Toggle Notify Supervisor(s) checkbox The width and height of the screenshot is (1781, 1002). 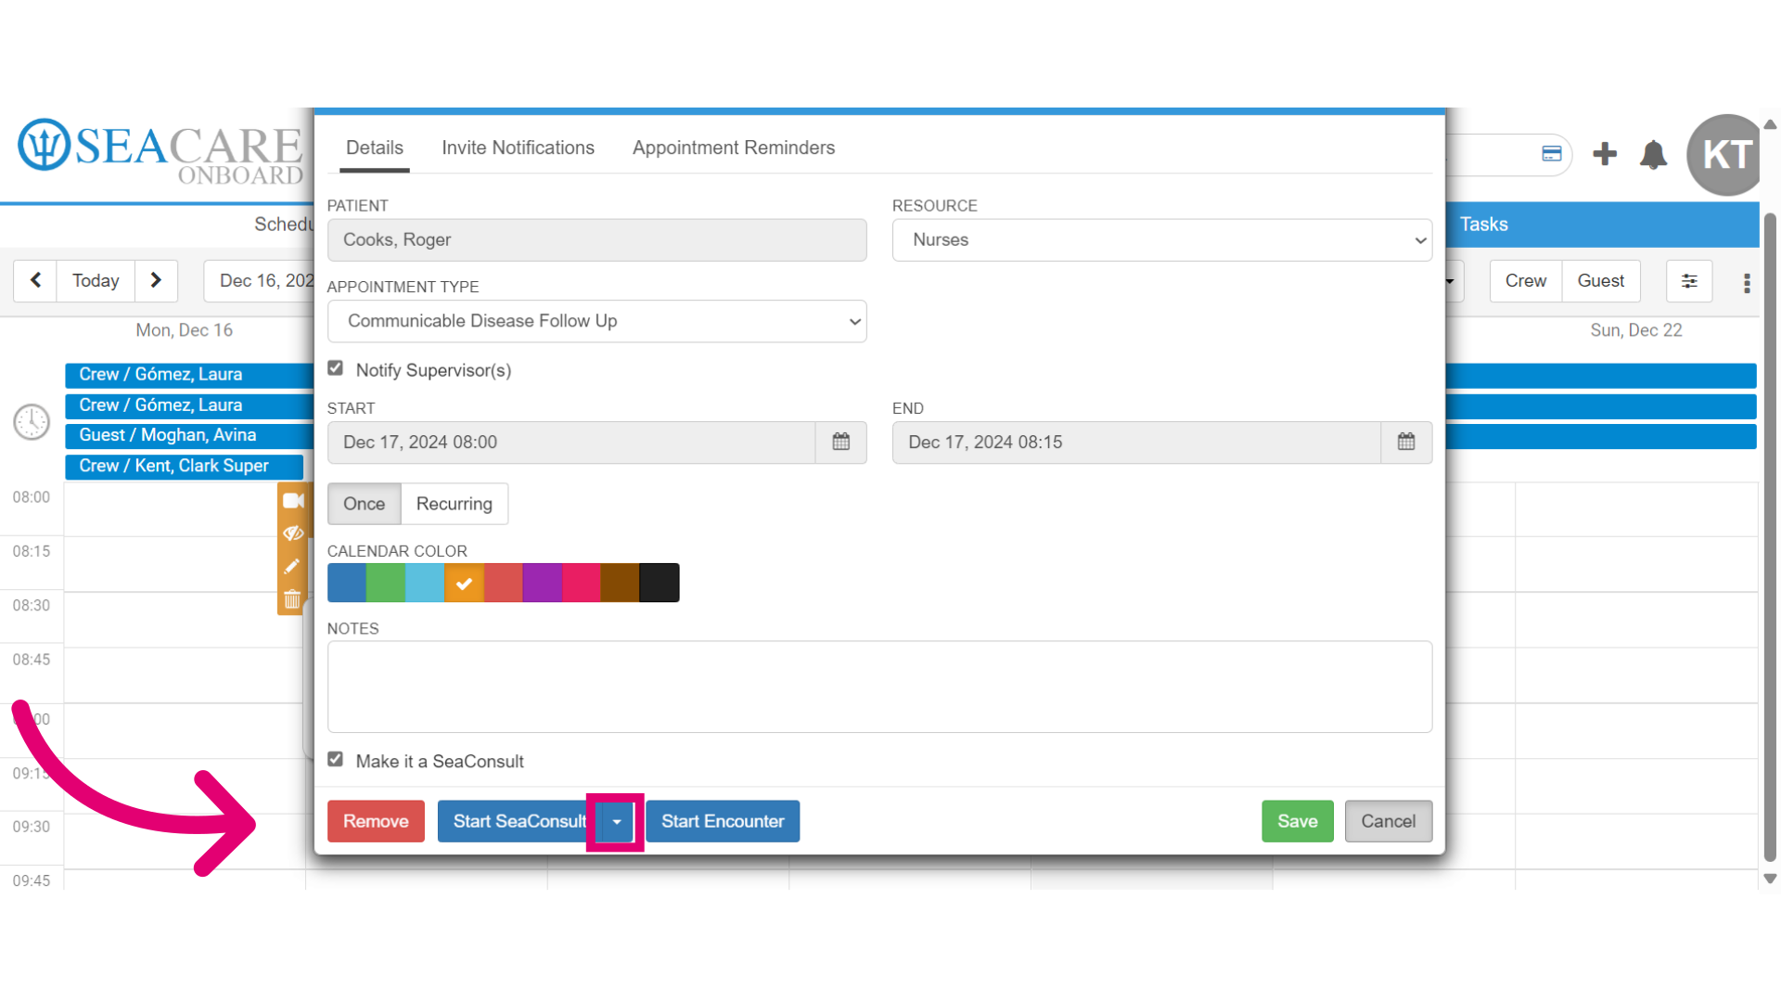(336, 368)
